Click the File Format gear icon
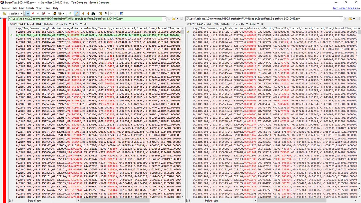361x203 pixels. pyautogui.click(x=60, y=13)
